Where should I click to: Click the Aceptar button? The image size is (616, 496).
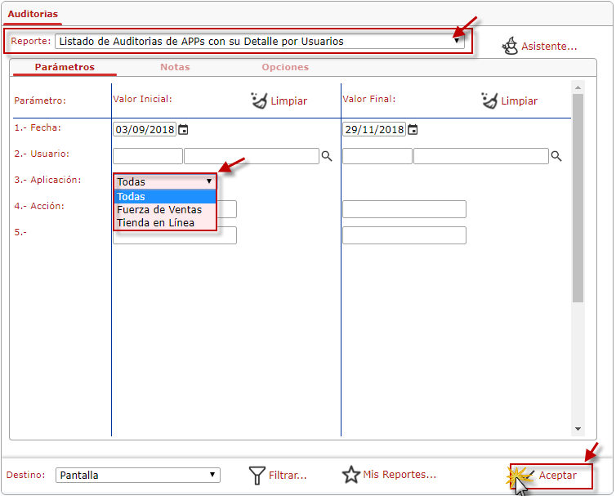[x=551, y=476]
